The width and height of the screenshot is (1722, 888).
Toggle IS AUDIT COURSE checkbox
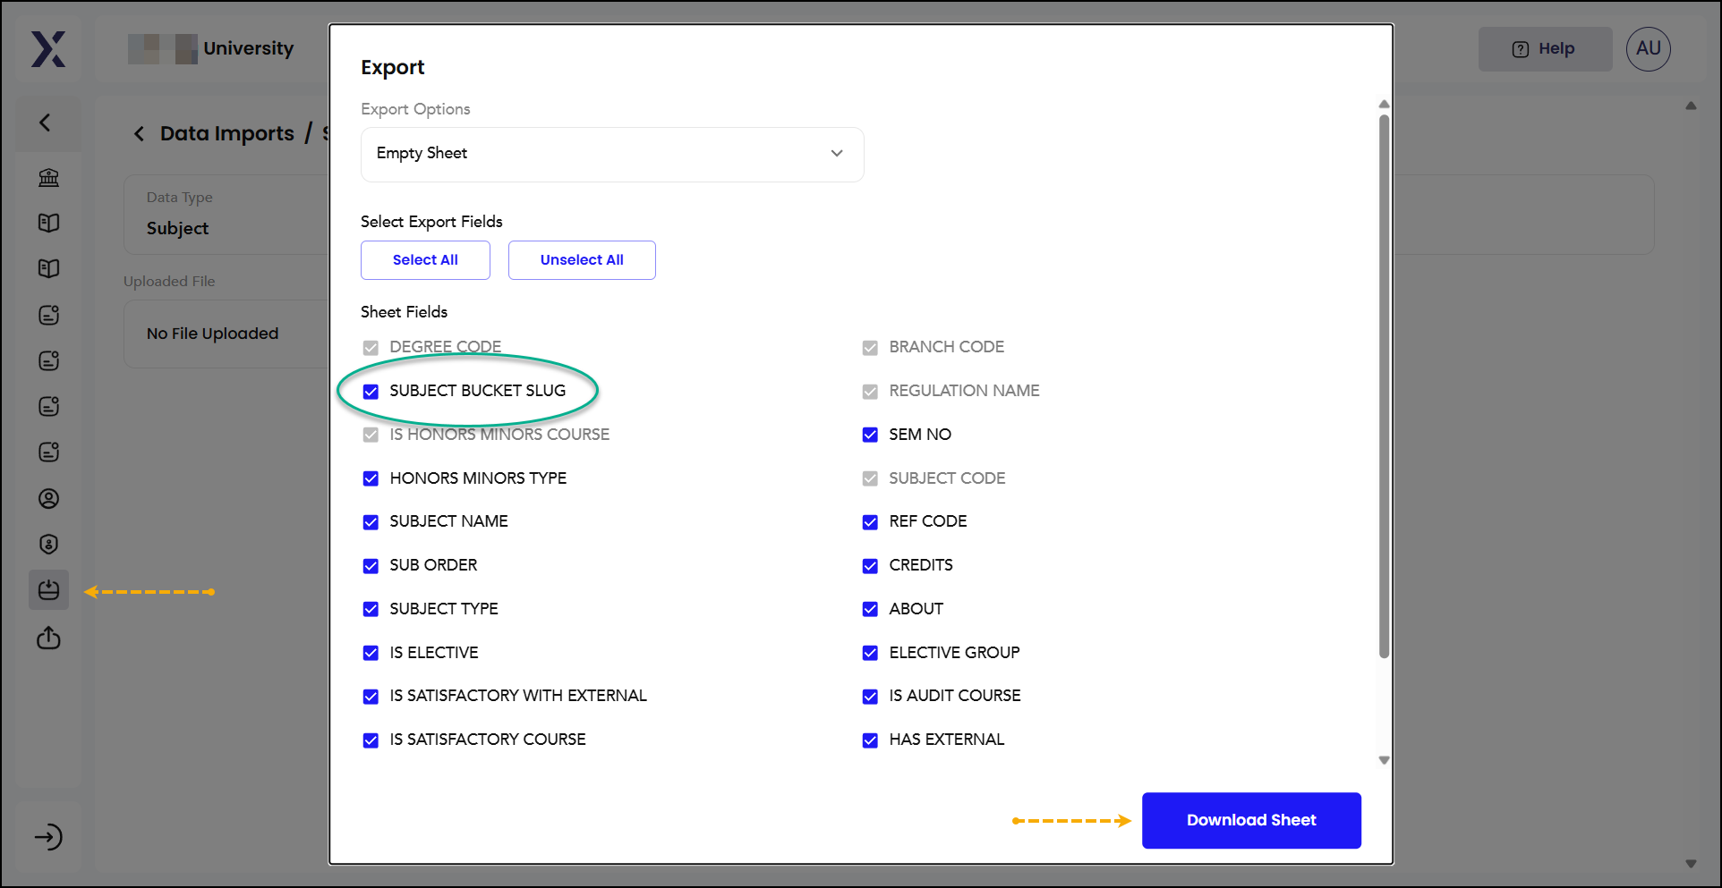[870, 697]
